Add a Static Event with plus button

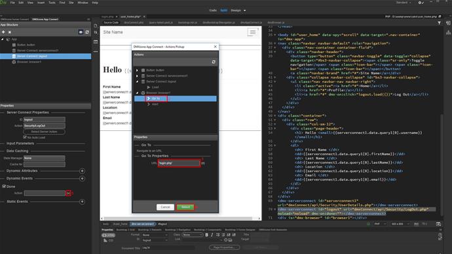tap(82, 202)
